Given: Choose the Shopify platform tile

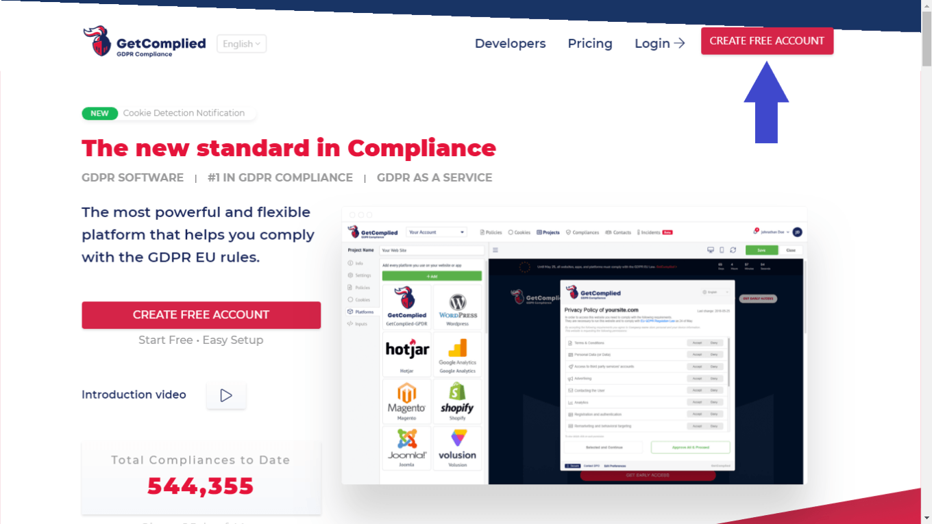Looking at the screenshot, I should [x=458, y=401].
